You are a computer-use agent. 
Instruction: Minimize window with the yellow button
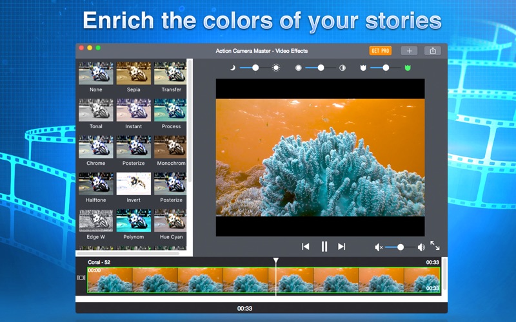tap(90, 48)
